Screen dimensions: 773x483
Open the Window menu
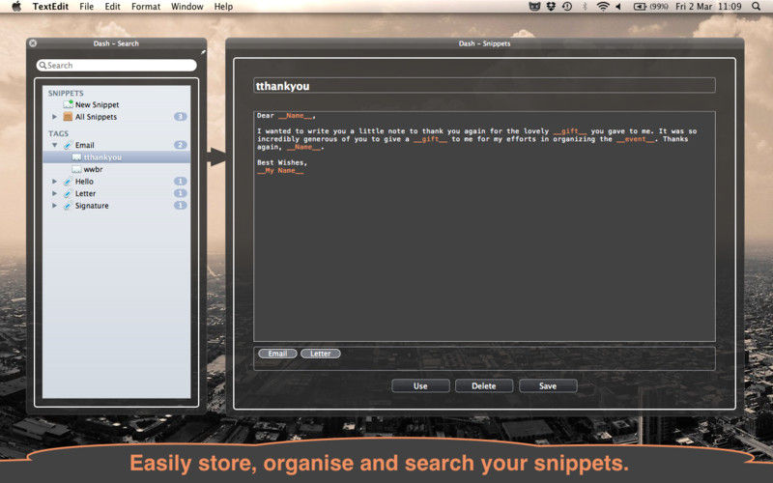(187, 7)
